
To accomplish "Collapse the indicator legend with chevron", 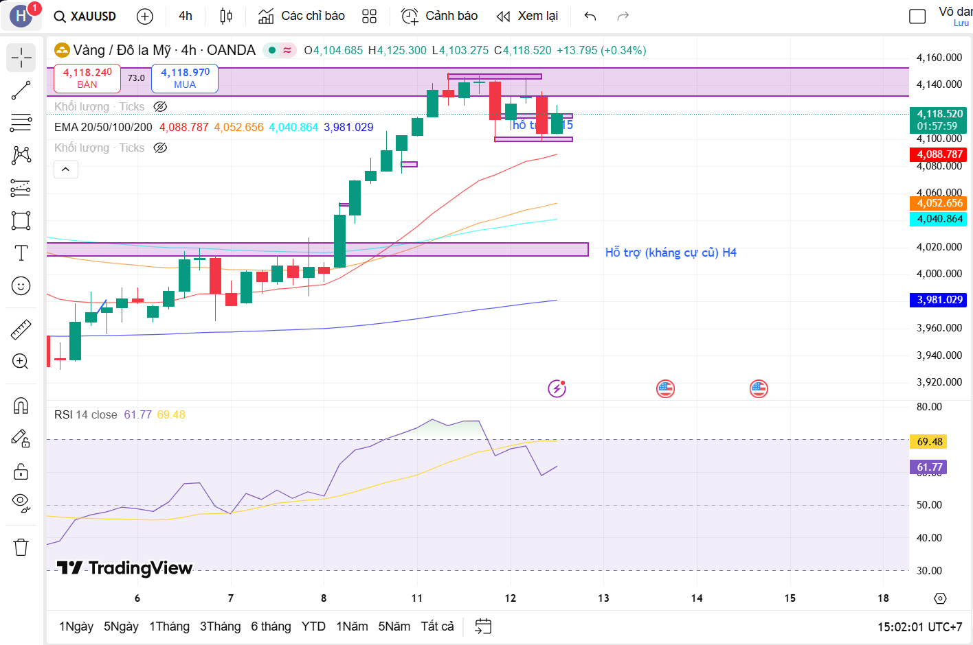I will point(66,169).
